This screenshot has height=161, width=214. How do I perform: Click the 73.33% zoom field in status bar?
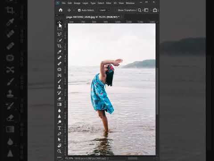coord(69,158)
